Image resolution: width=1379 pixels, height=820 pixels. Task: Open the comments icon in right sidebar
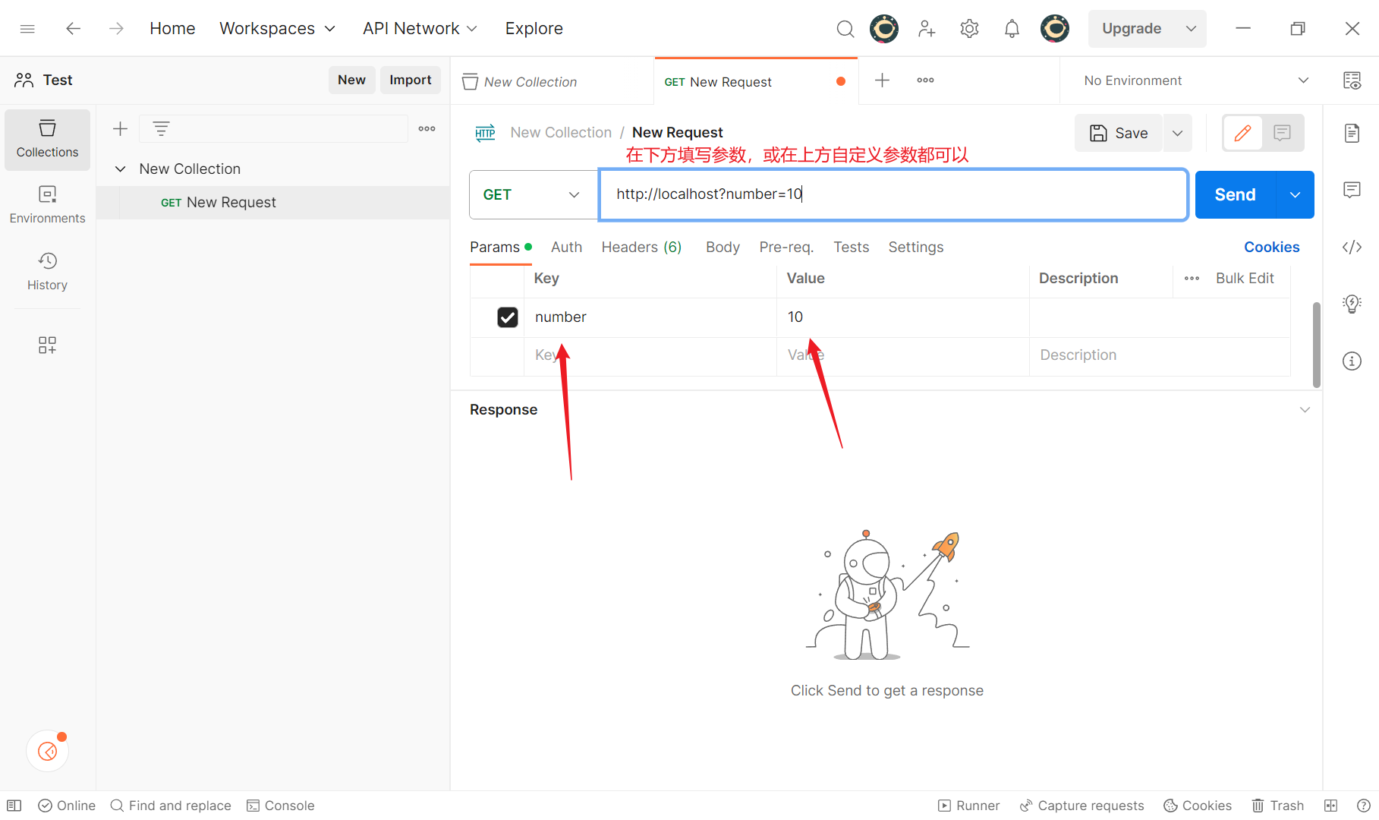point(1352,190)
